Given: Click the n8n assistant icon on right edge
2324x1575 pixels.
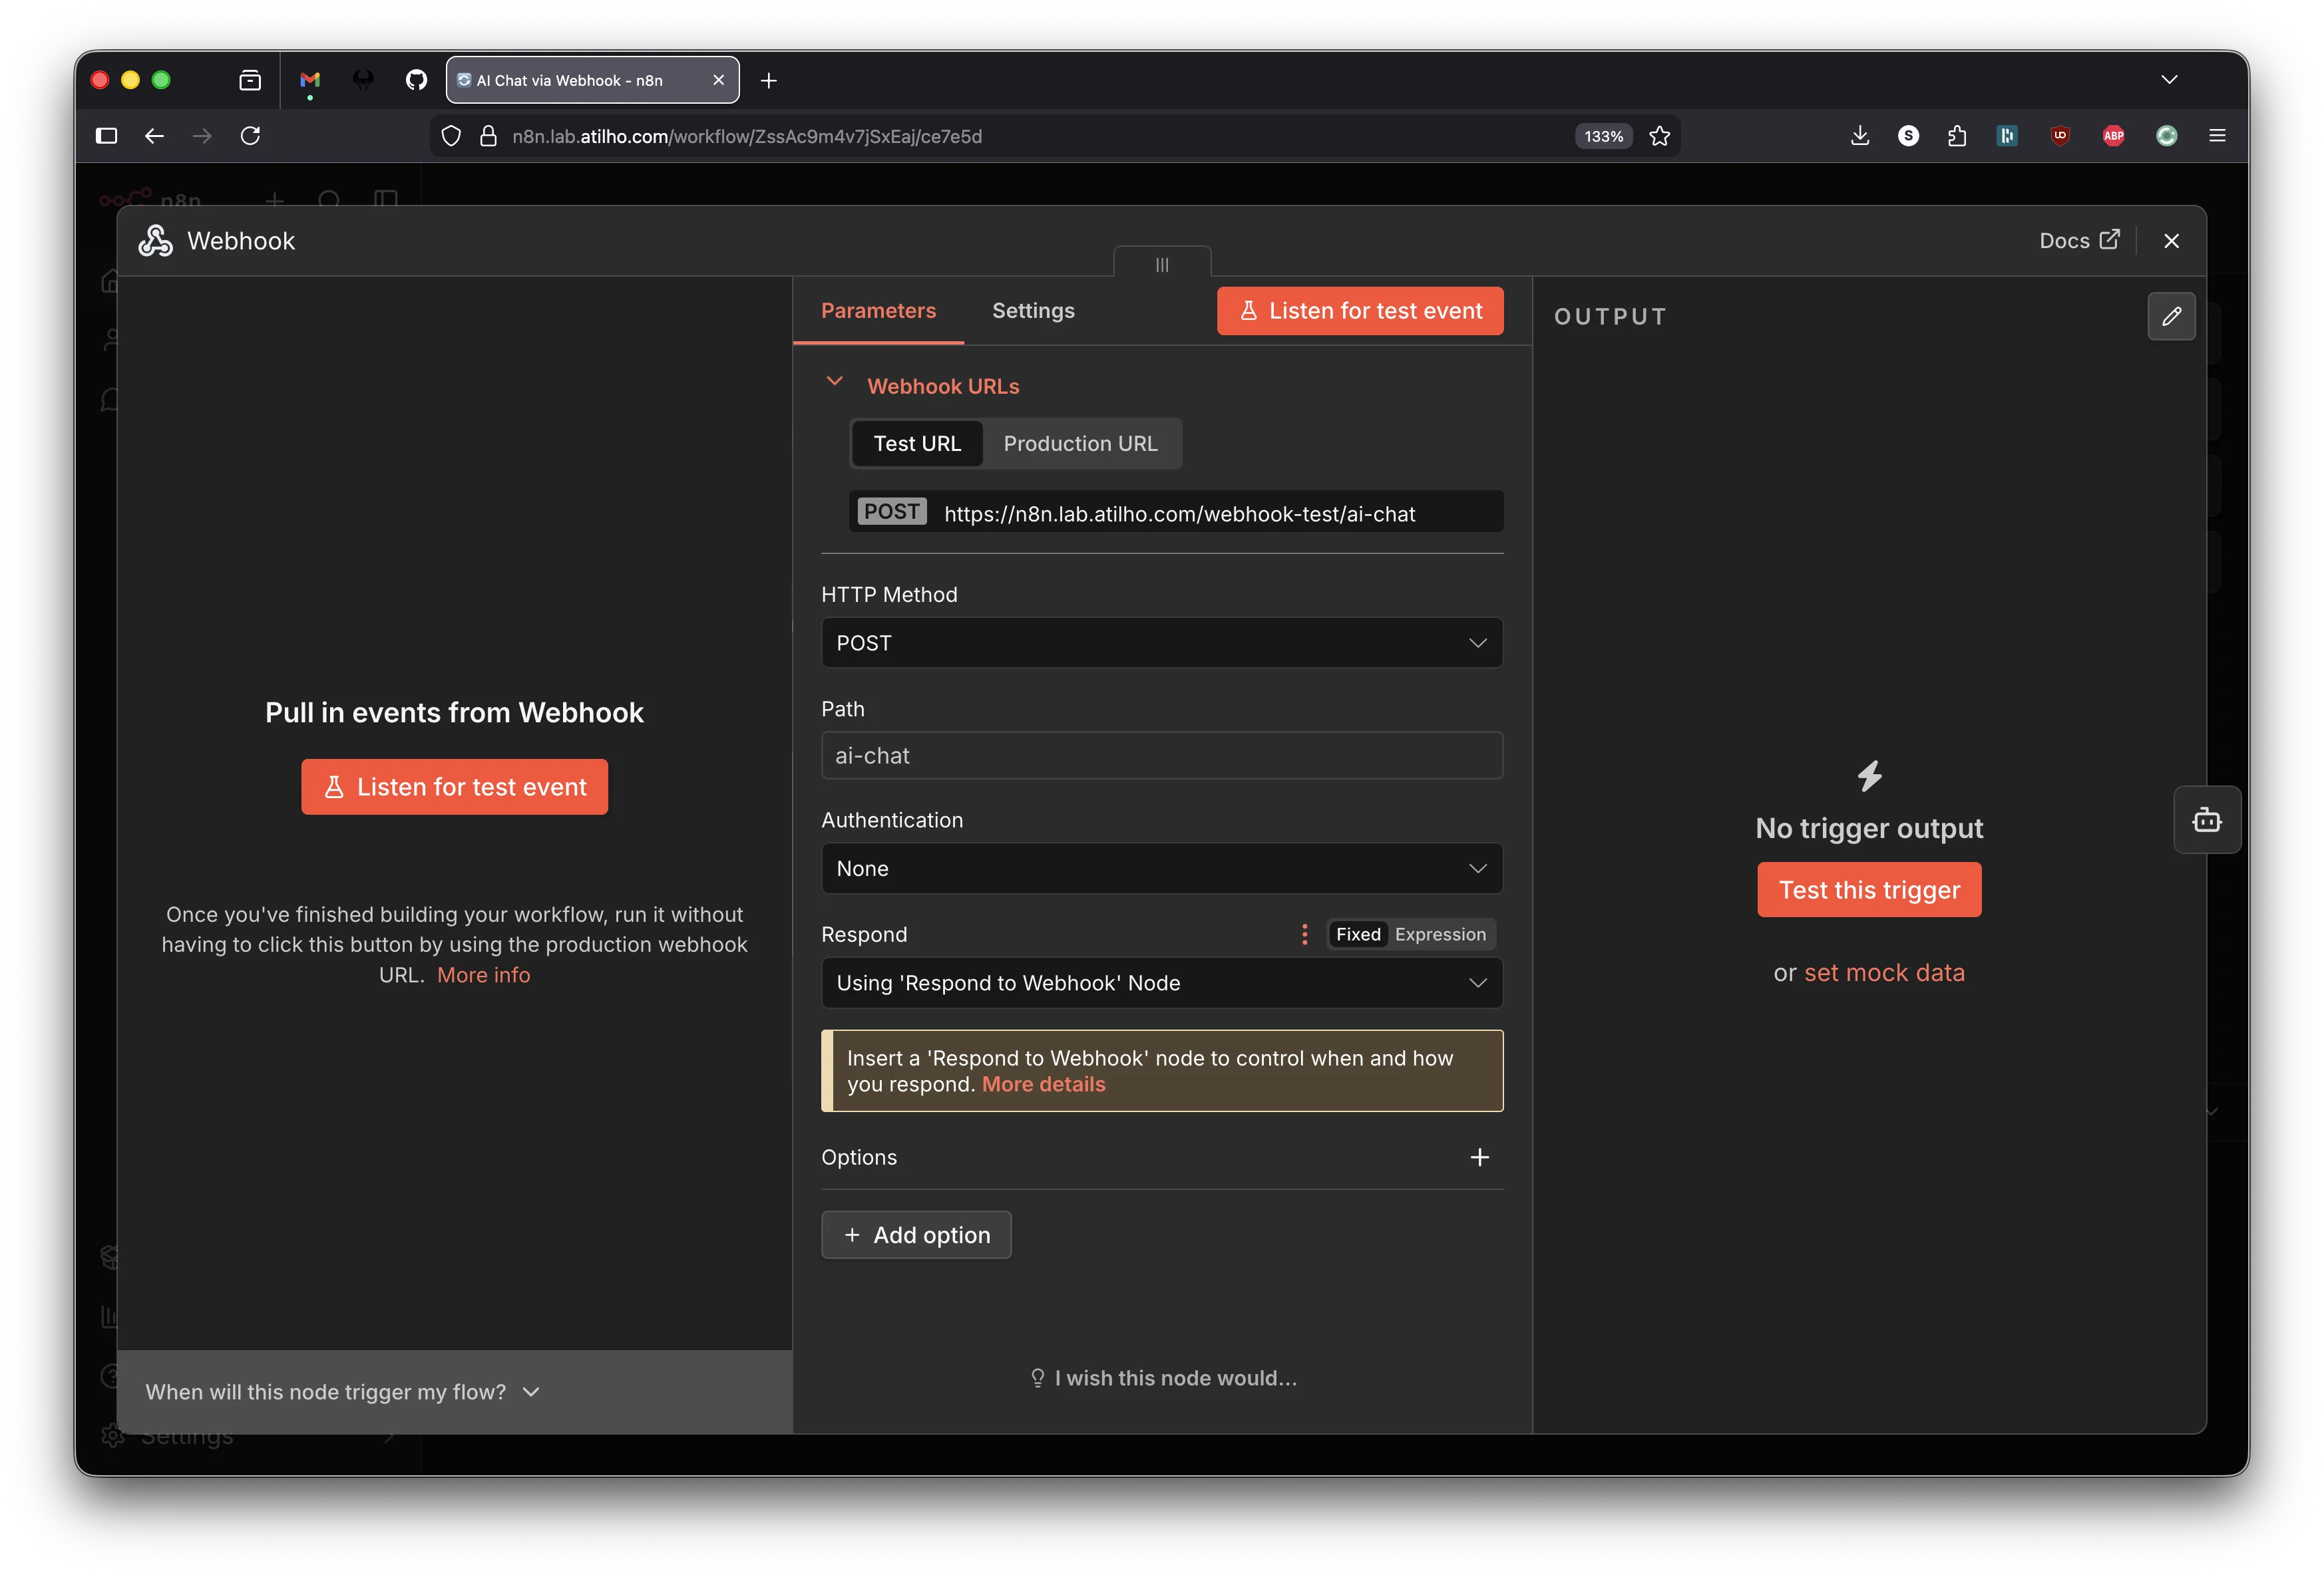Looking at the screenshot, I should pos(2208,819).
